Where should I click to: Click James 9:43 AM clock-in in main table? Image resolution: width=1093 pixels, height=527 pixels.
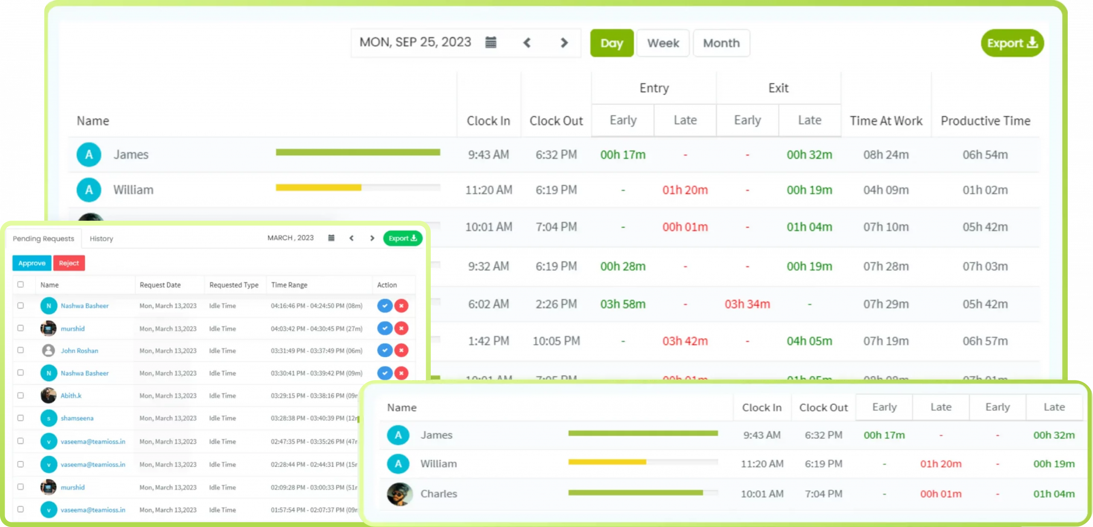click(x=488, y=155)
